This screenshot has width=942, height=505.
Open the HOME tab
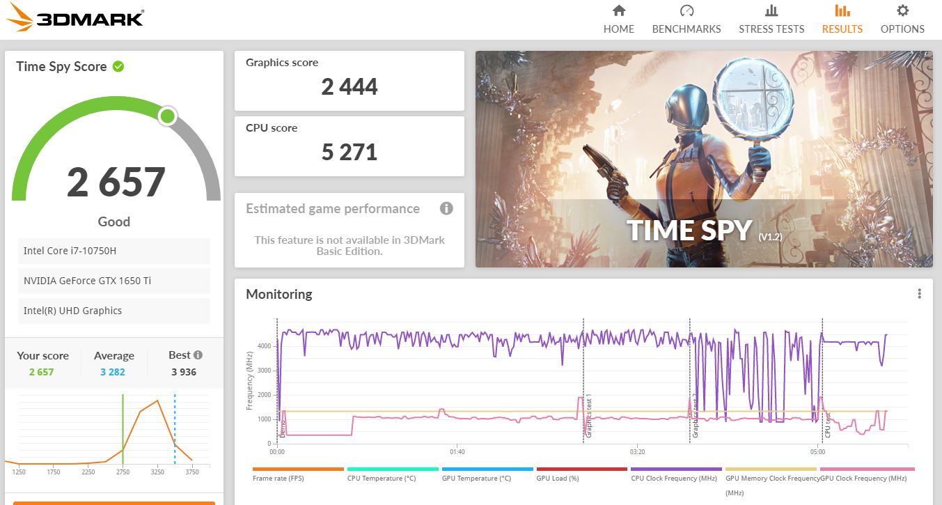click(x=618, y=20)
